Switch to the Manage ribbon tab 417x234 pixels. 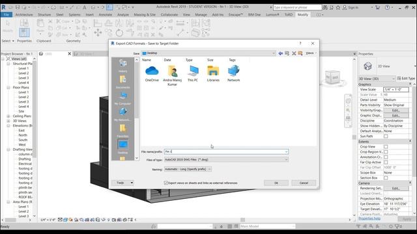click(x=201, y=14)
